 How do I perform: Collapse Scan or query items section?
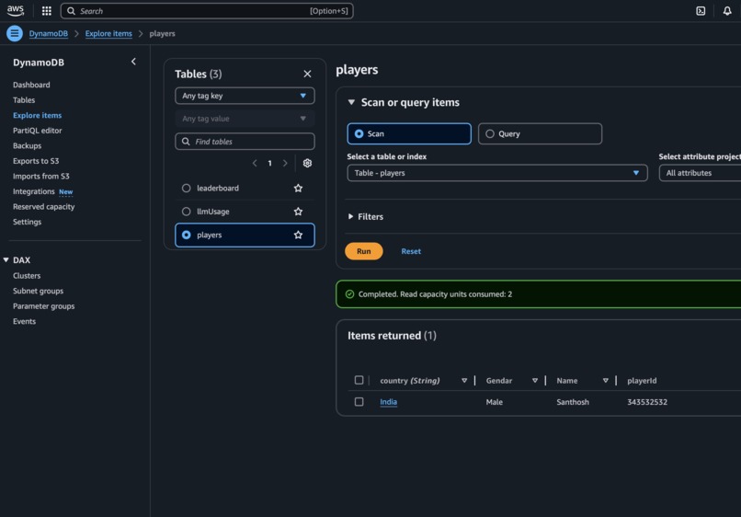tap(351, 102)
